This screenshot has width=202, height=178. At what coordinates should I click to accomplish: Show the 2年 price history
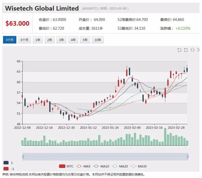49,40
